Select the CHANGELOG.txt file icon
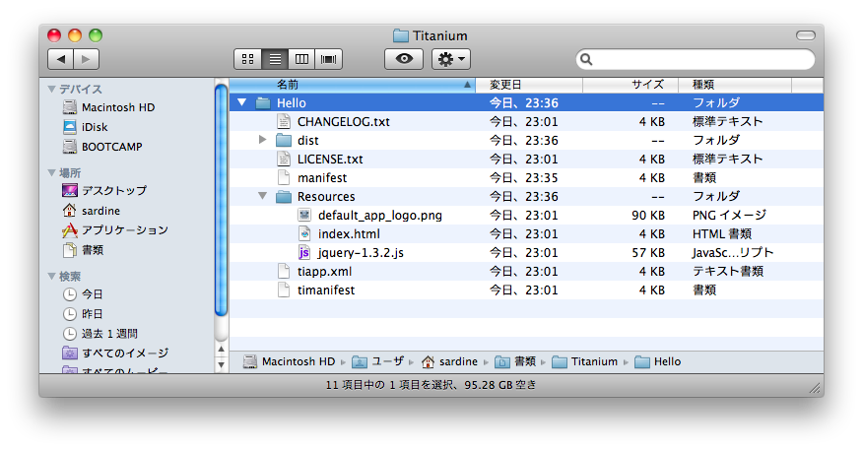Viewport: 863px width, 451px height. [x=284, y=121]
